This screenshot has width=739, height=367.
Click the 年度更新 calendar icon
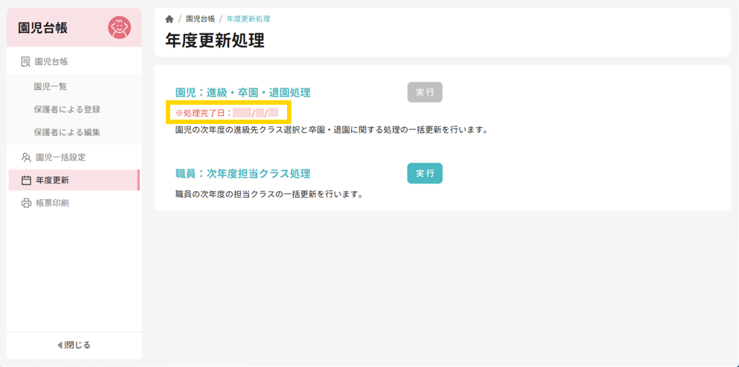tap(26, 181)
